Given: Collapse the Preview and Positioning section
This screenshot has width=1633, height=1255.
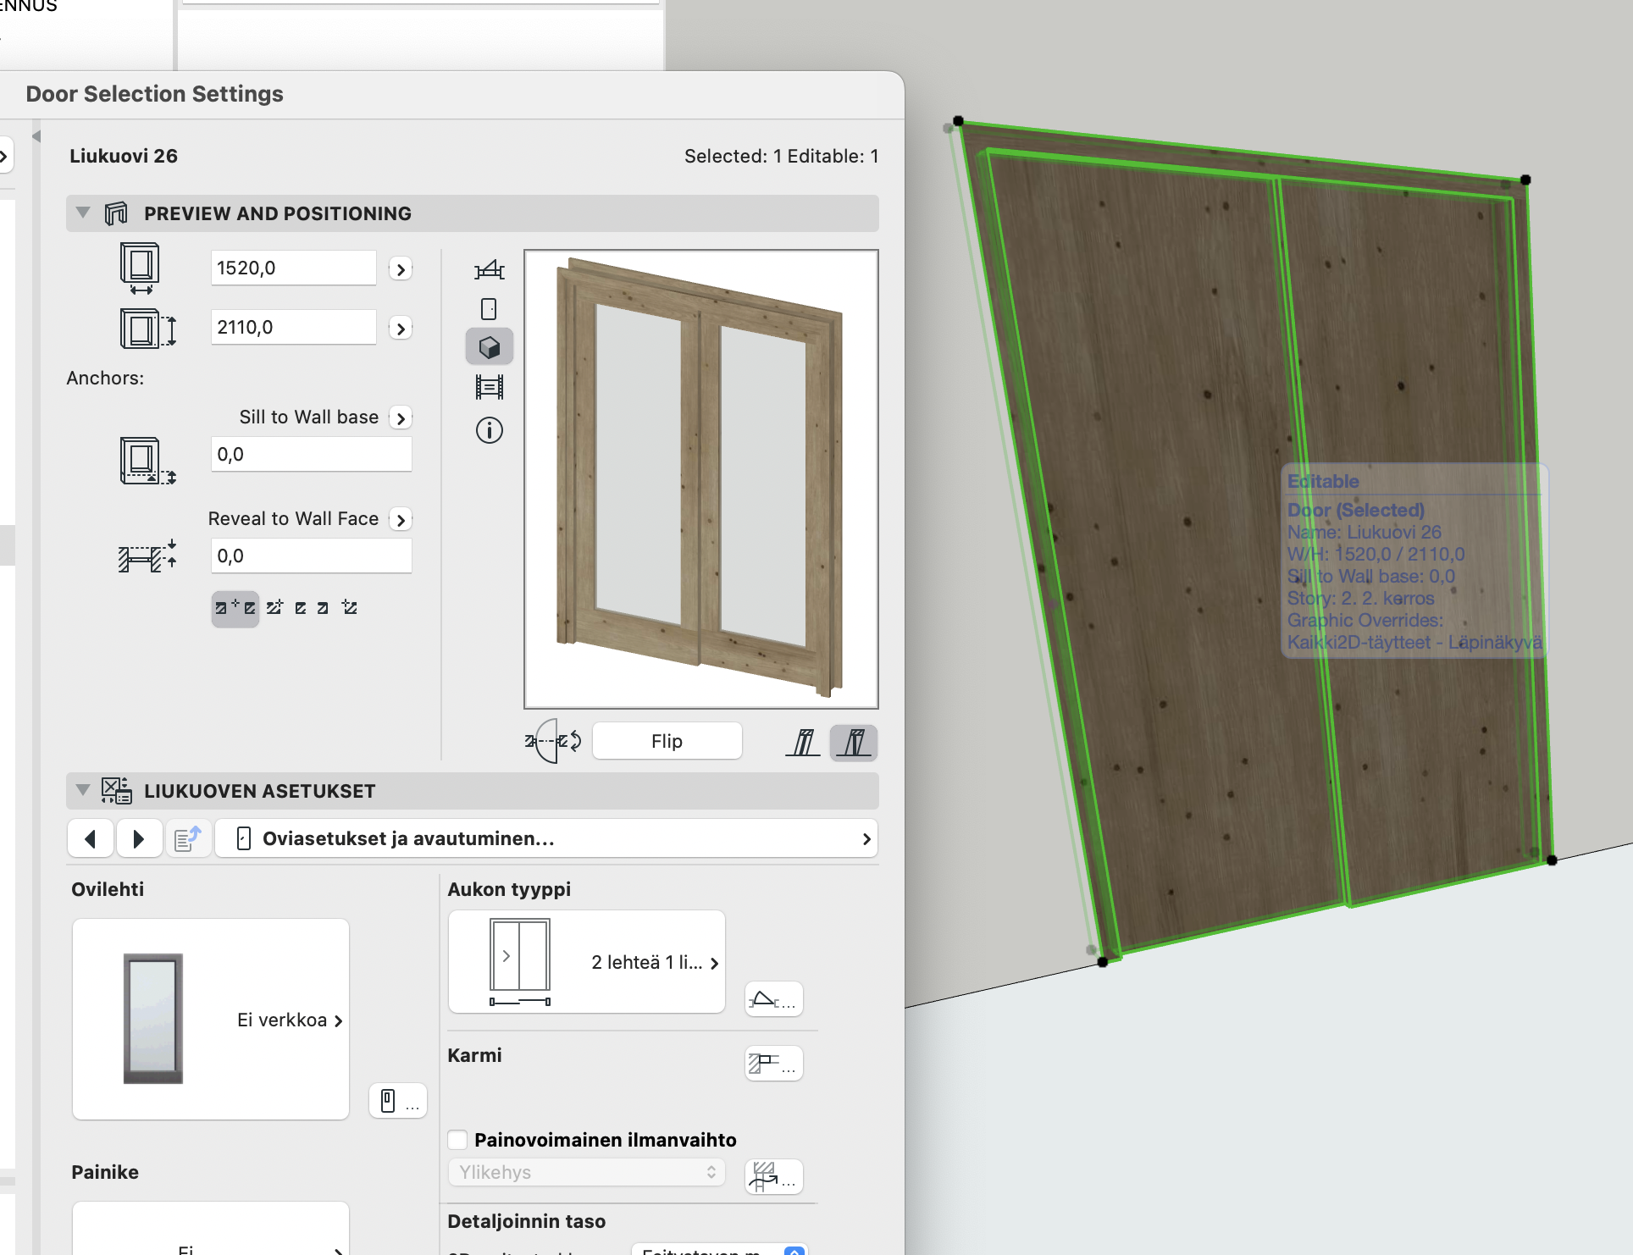Looking at the screenshot, I should 83,213.
